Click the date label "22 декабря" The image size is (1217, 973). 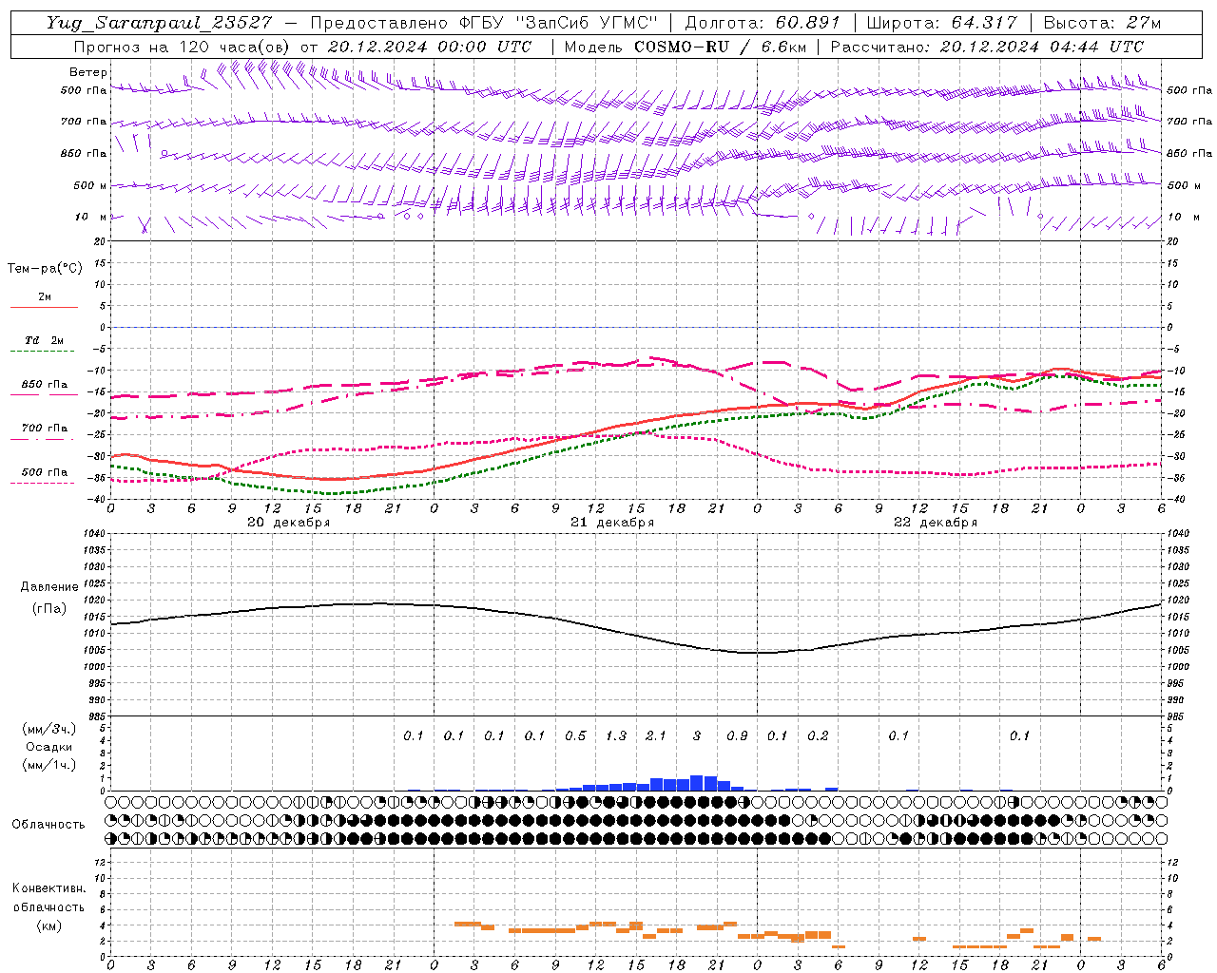[936, 523]
